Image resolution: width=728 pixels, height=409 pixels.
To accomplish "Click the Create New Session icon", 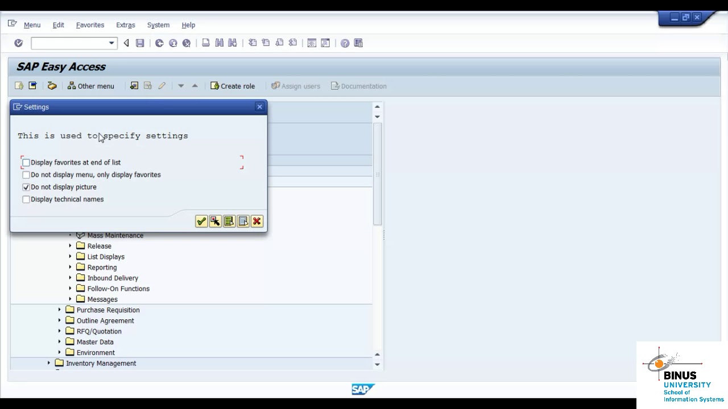I will (x=312, y=43).
